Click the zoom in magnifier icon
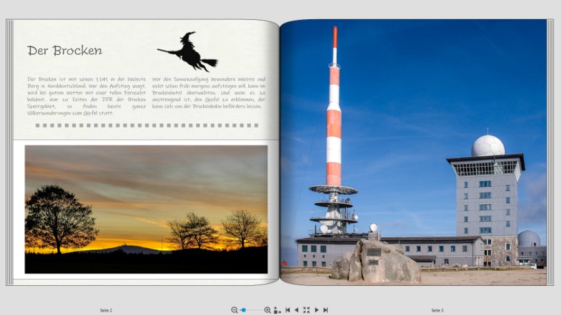Viewport: 561px width, 315px height. [x=267, y=310]
